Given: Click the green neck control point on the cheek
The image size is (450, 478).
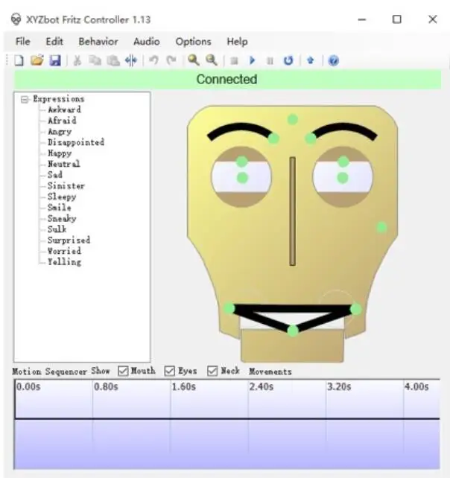Looking at the screenshot, I should pos(381,227).
